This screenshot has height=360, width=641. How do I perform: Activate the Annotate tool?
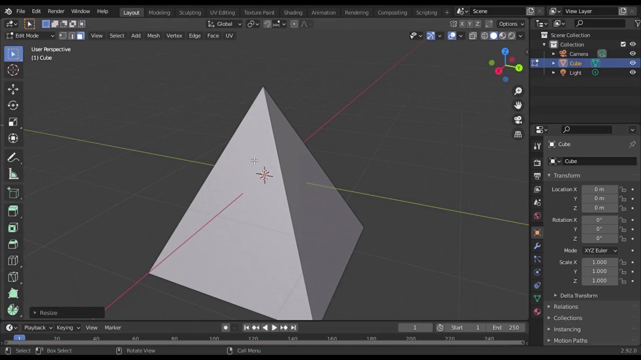[14, 158]
